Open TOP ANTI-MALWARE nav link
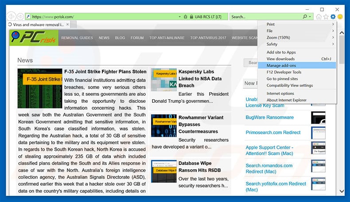Image resolution: width=350 pixels, height=202 pixels. click(x=167, y=38)
